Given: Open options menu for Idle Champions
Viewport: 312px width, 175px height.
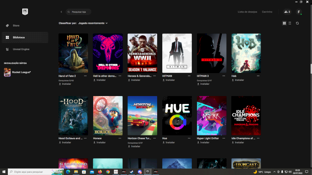Looking at the screenshot, I should (258, 138).
